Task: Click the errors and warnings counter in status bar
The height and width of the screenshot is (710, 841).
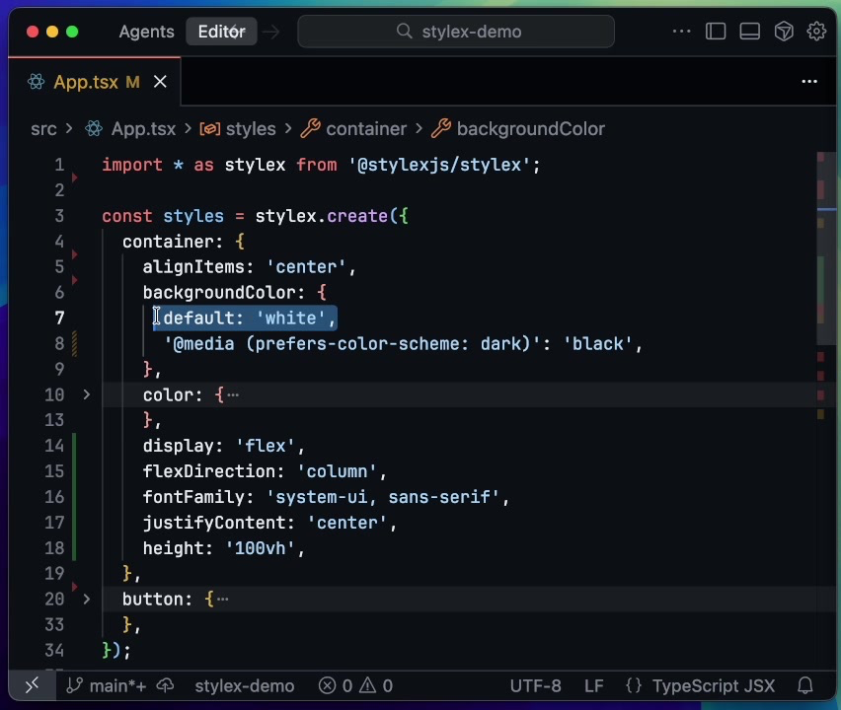Action: (354, 685)
